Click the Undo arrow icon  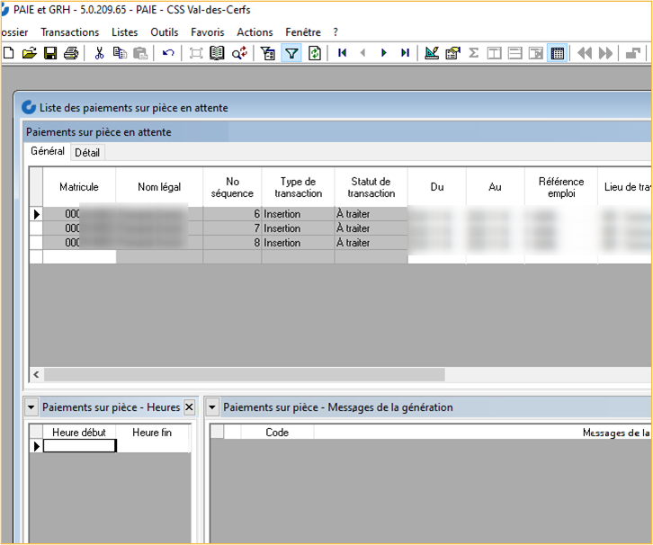click(x=168, y=53)
